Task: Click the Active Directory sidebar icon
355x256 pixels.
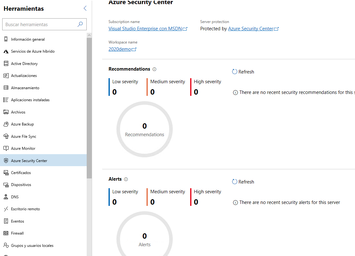Action: coord(6,64)
